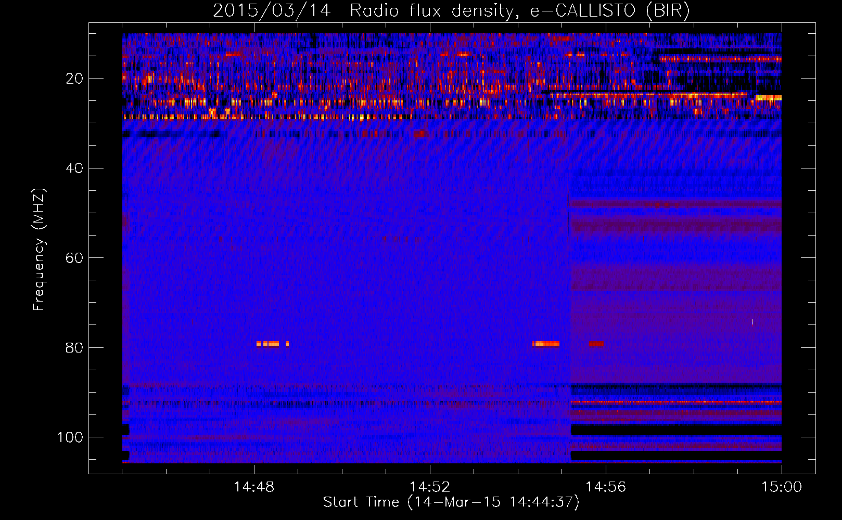Click the y-axis tick label 80
This screenshot has height=520, width=842.
pos(74,347)
